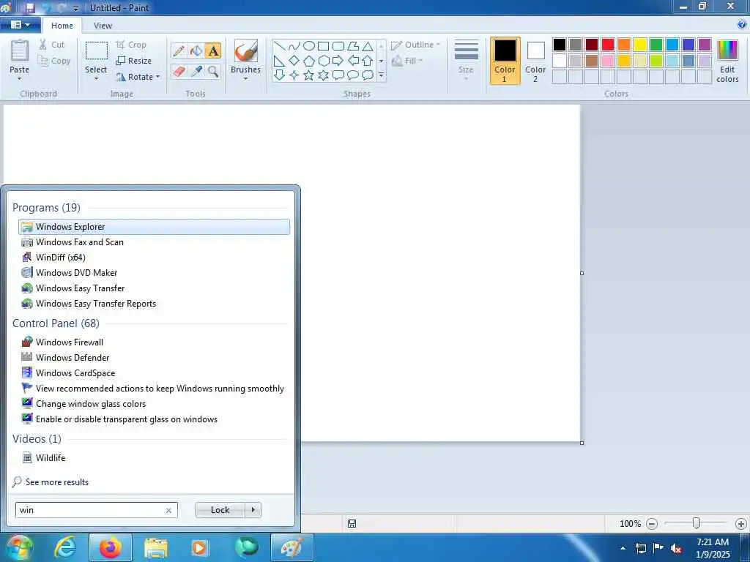
Task: Open the Paint application menu button
Action: tap(20, 25)
